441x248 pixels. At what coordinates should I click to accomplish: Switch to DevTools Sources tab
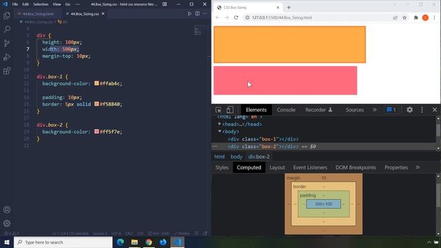(x=355, y=110)
